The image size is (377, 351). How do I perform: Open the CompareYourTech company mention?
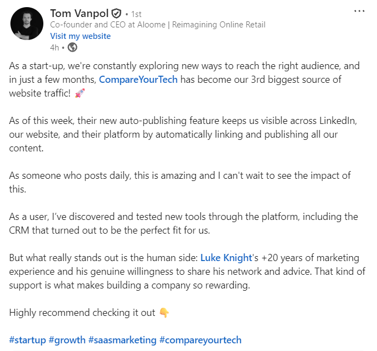pos(145,80)
